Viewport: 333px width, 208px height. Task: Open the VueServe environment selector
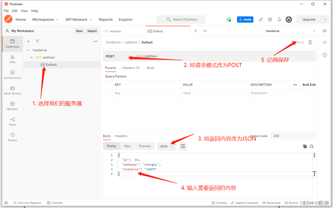click(291, 31)
